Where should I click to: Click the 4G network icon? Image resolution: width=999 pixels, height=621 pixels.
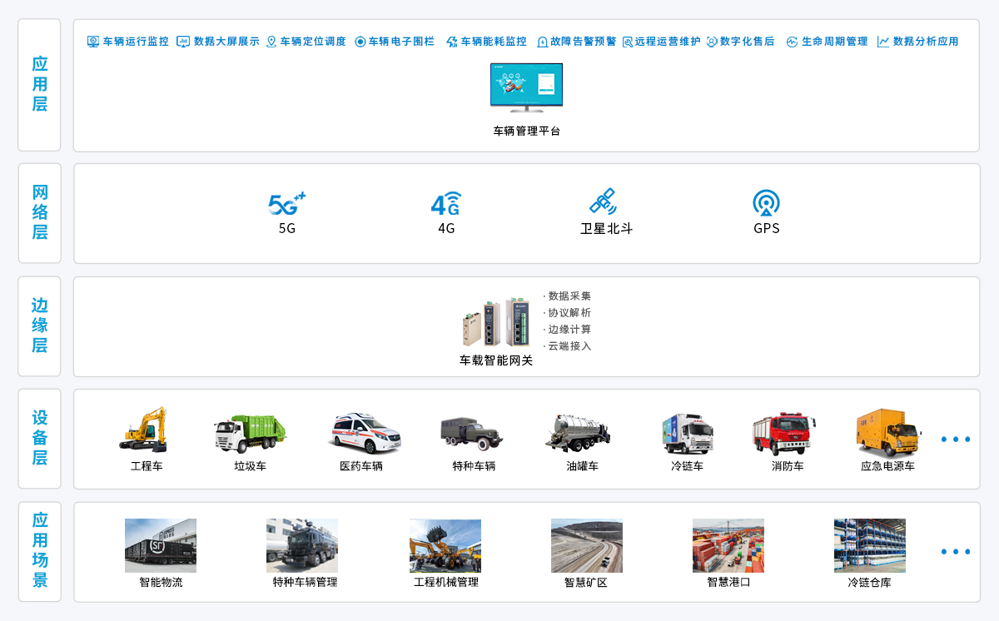tap(446, 203)
